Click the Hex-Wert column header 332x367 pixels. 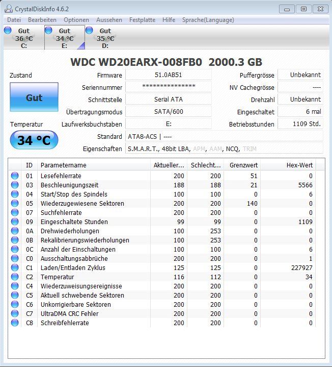[x=288, y=165]
